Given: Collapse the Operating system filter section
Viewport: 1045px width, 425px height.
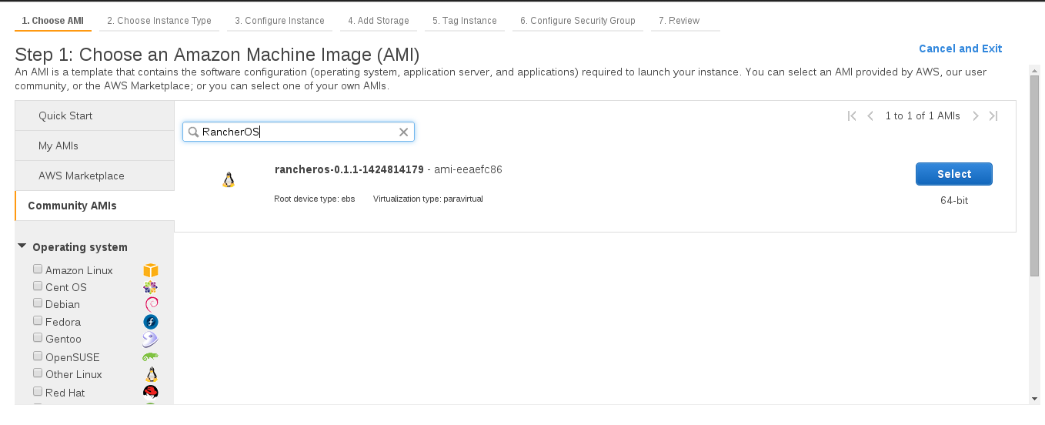Looking at the screenshot, I should [22, 246].
